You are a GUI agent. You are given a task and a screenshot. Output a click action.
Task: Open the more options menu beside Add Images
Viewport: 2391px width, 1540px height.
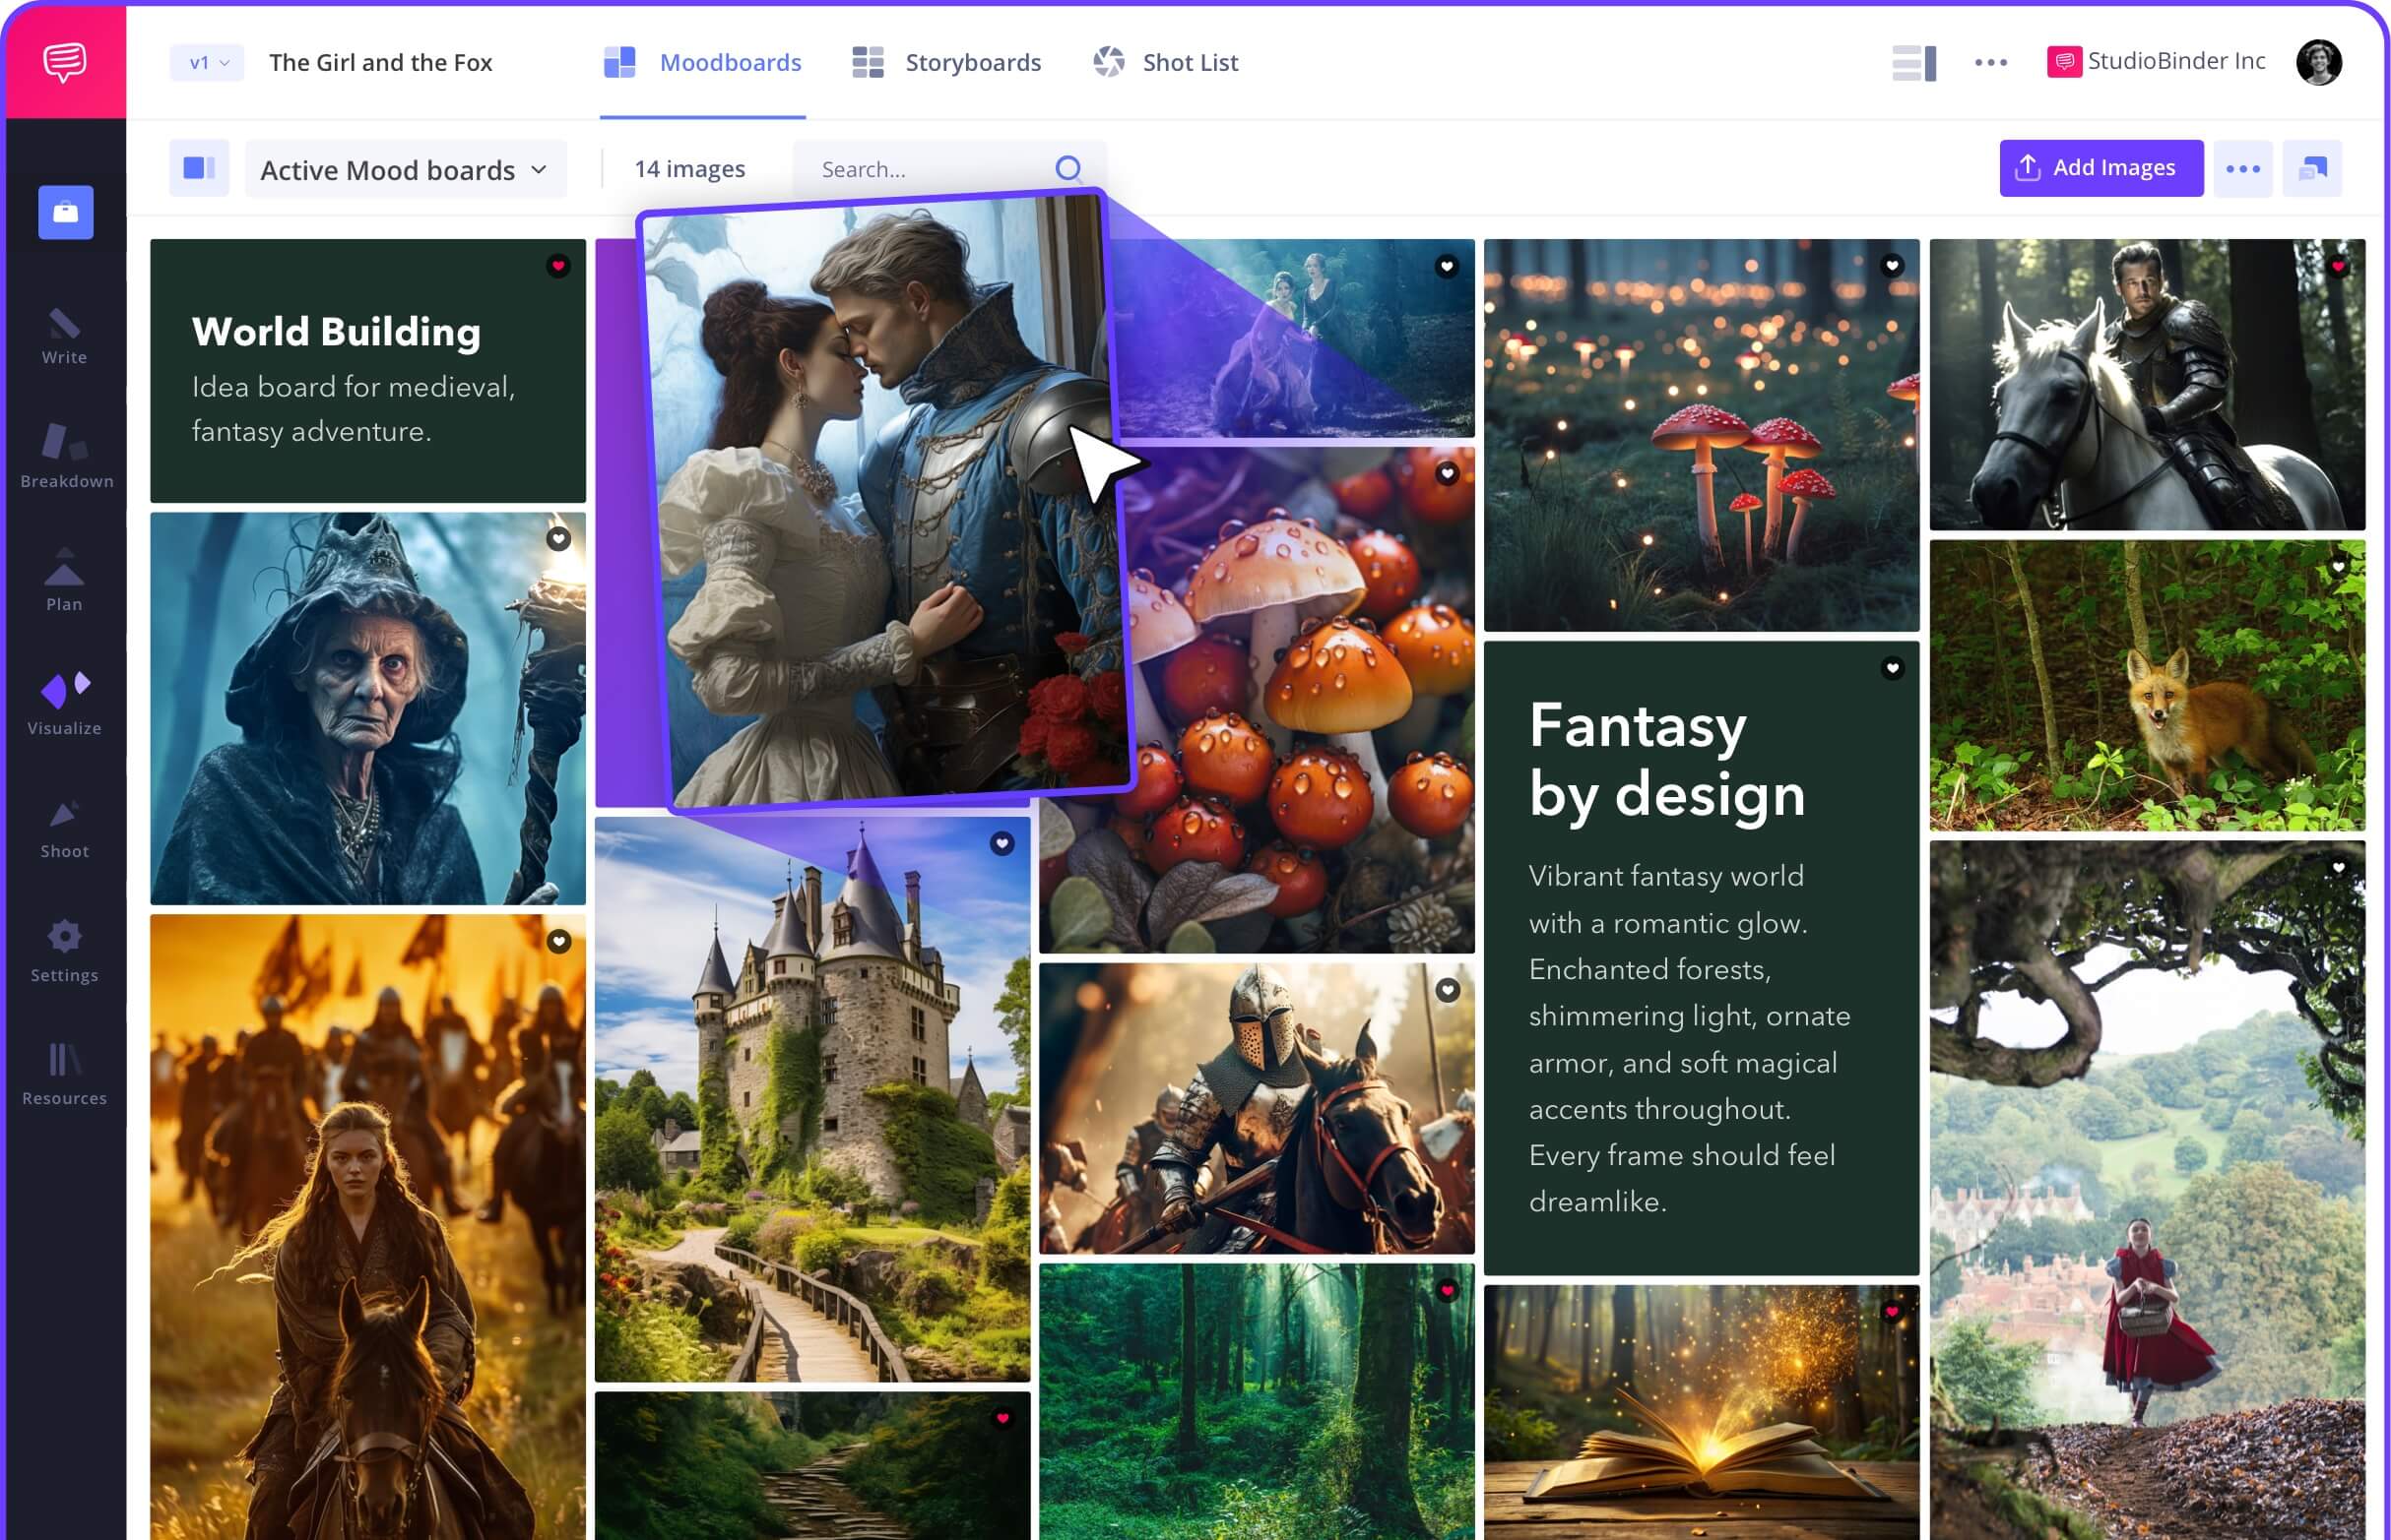[x=2244, y=168]
